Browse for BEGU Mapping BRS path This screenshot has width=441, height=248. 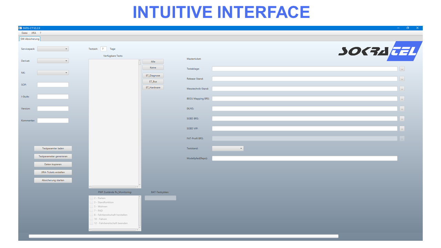[402, 99]
